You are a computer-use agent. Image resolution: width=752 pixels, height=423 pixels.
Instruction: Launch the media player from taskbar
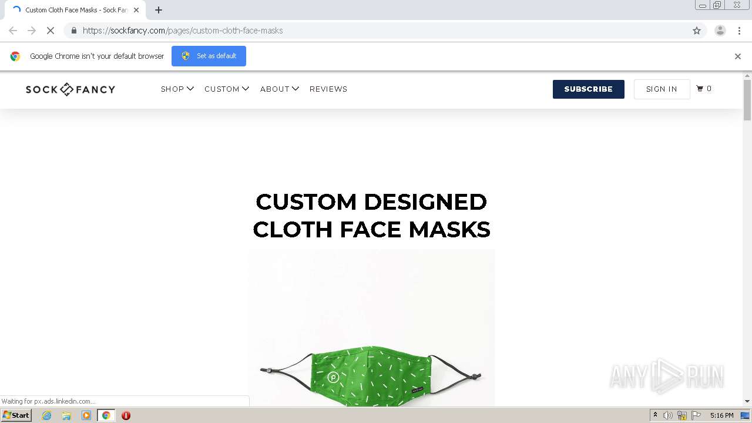86,415
